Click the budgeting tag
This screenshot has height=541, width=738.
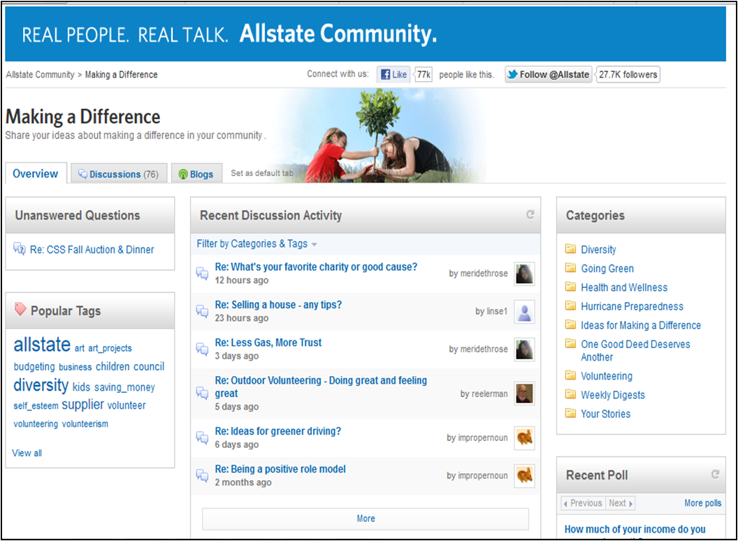pyautogui.click(x=34, y=366)
